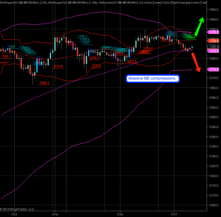The width and height of the screenshot is (221, 217).
Task: Click the 1250.0 level on price axis
Action: [214, 117]
